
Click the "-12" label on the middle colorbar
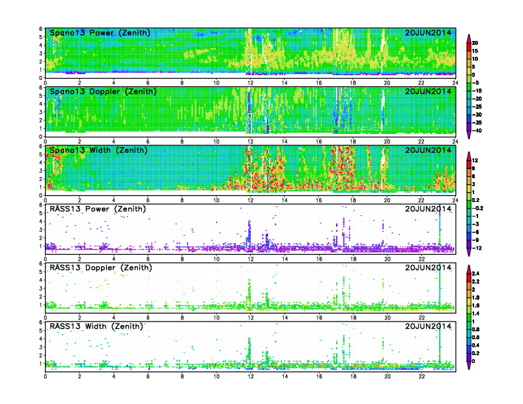477,248
